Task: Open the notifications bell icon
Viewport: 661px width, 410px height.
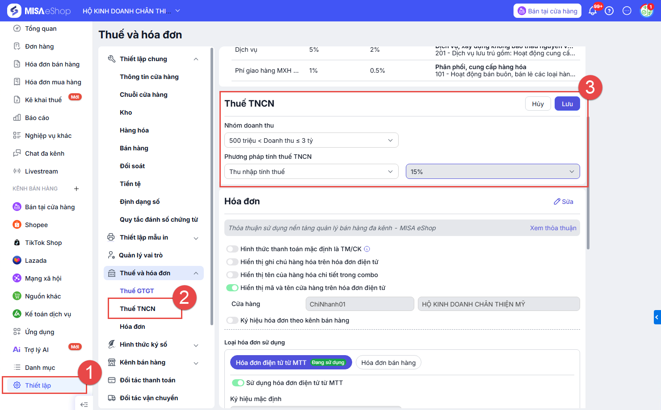Action: coord(593,11)
